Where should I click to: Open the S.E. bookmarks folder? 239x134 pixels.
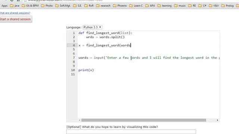[77, 6]
